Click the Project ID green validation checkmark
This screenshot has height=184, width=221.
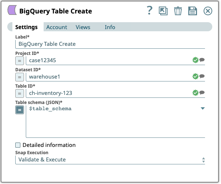(x=195, y=60)
